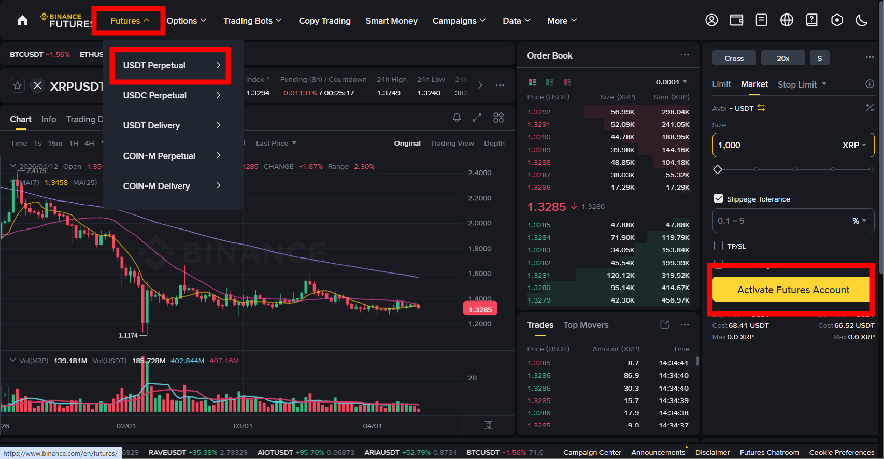Enable the TP/SL checkbox
Screen dimensions: 884x459
pos(718,246)
